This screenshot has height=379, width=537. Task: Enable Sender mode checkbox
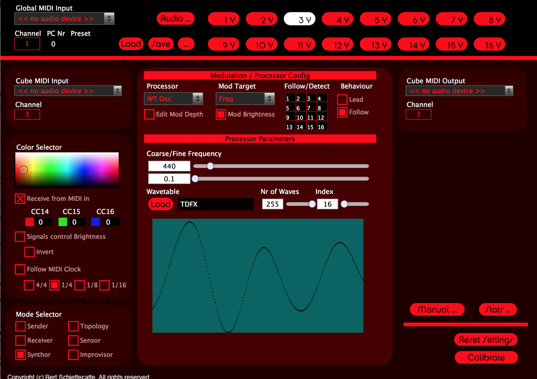21,326
